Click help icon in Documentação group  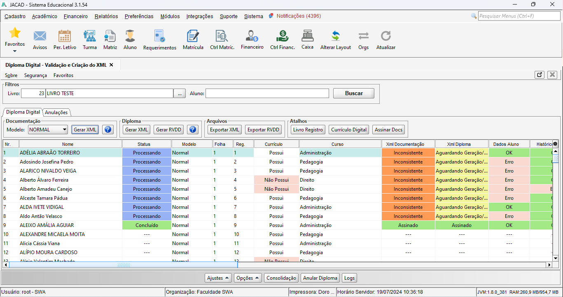coord(108,130)
